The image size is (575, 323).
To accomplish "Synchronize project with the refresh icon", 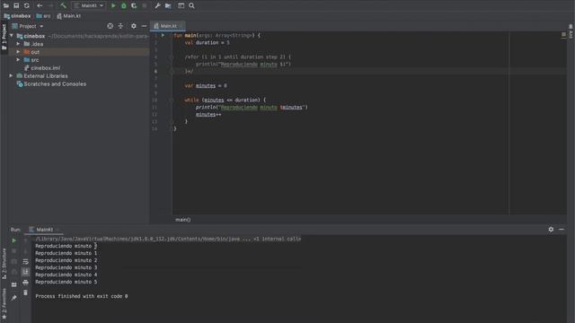I will coord(27,5).
